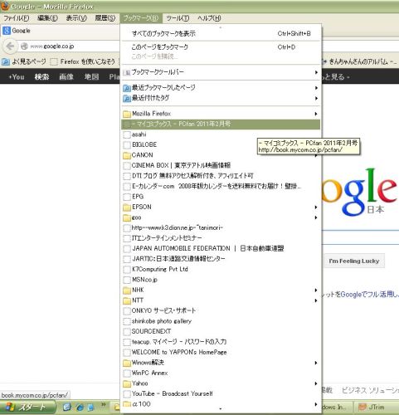The image size is (399, 415).
Task: Open Firefox を使いこなそう toolbar bookmark
Action: tap(83, 61)
